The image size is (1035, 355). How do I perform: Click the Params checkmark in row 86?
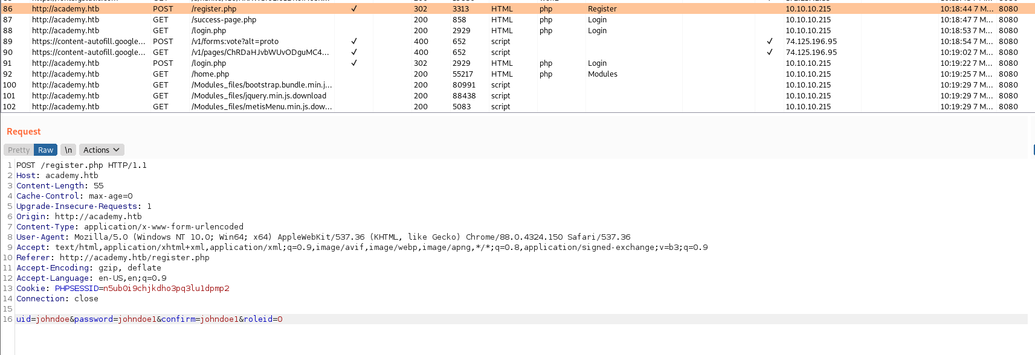coord(354,9)
